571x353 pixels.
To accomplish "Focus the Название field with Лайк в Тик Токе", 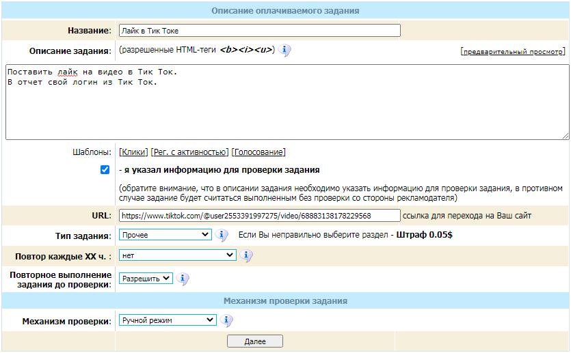I will coord(260,31).
